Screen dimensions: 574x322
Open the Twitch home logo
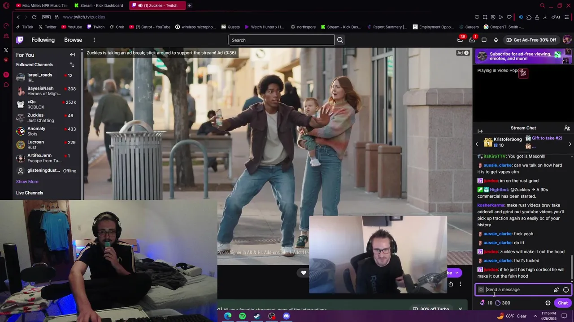pos(20,40)
